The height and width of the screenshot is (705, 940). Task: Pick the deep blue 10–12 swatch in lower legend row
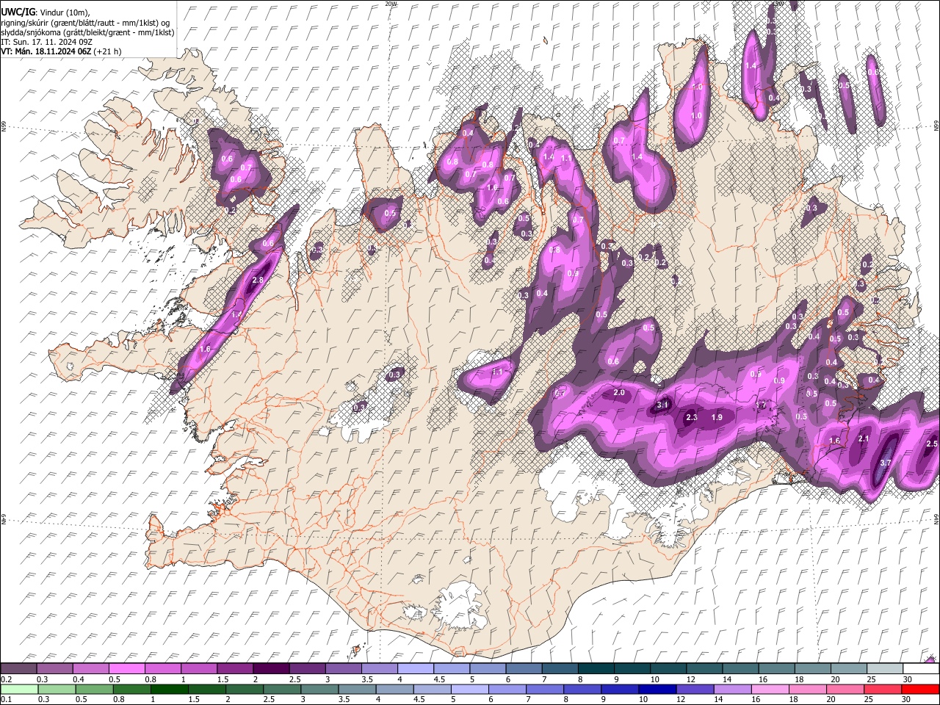click(x=657, y=689)
